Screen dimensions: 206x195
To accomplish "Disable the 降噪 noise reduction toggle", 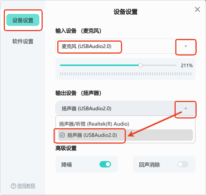I will (x=105, y=164).
